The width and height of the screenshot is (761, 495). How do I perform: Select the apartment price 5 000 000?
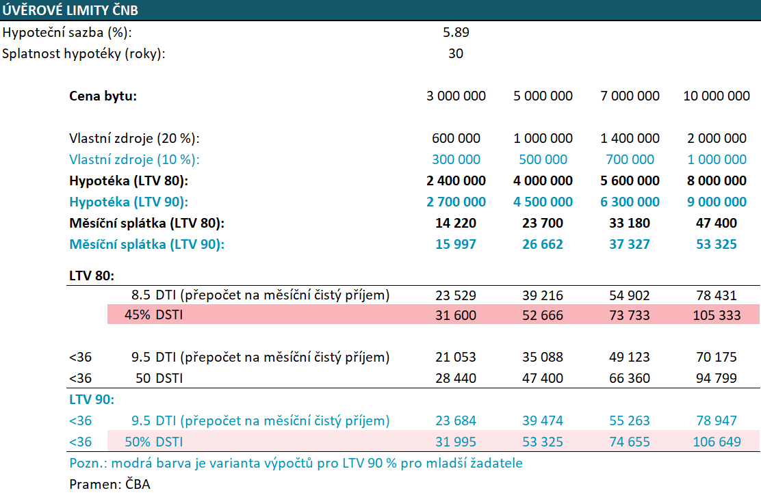pyautogui.click(x=543, y=96)
